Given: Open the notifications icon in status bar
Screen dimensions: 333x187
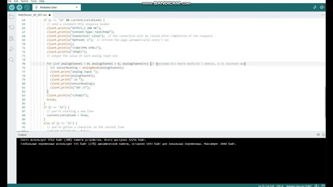Looking at the screenshot, I should tap(317, 186).
